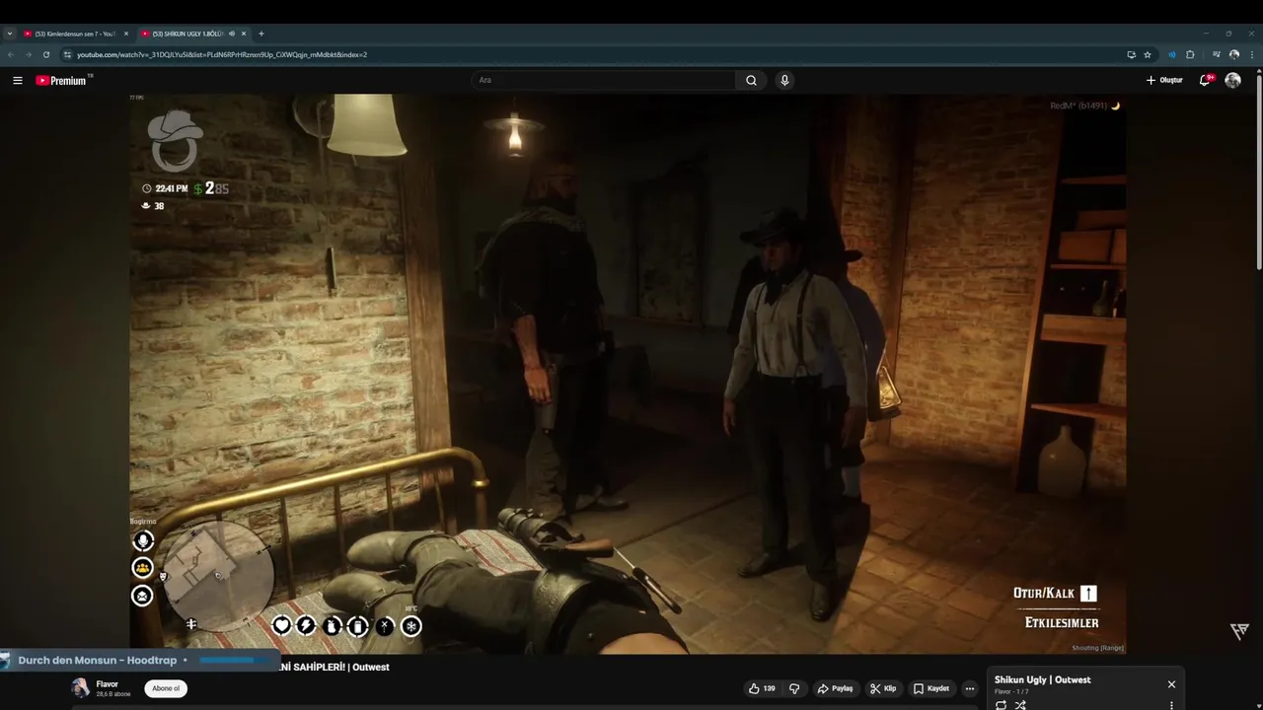The width and height of the screenshot is (1263, 710).
Task: Close the SHİKUN UGLY tab
Action: 244,34
